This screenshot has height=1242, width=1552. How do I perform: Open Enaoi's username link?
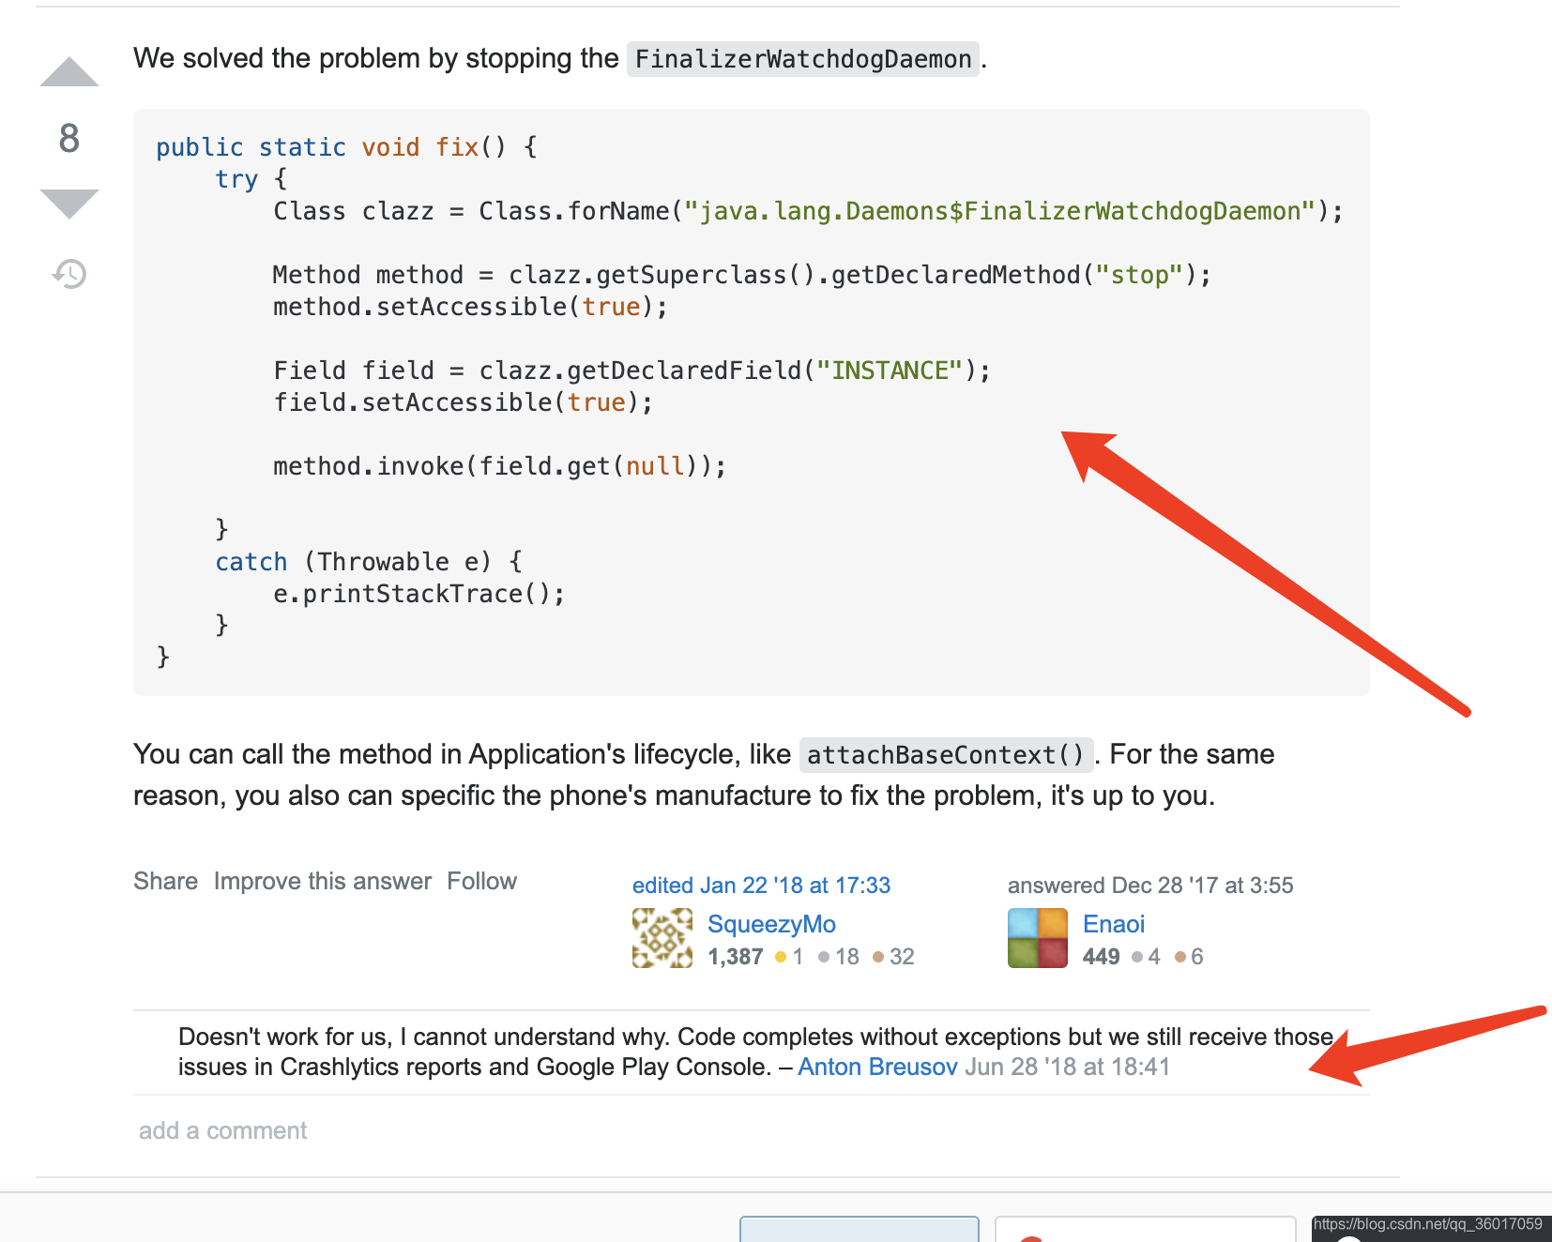point(1113,924)
